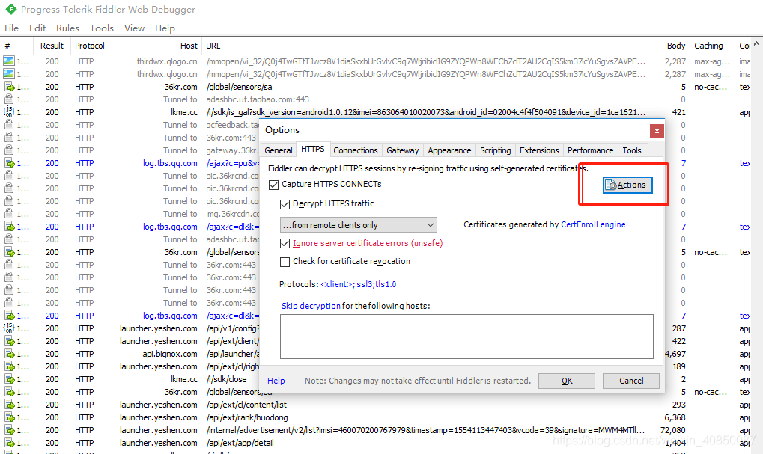763x454 pixels.
Task: Open the Tools menu in the menu bar
Action: tap(102, 28)
